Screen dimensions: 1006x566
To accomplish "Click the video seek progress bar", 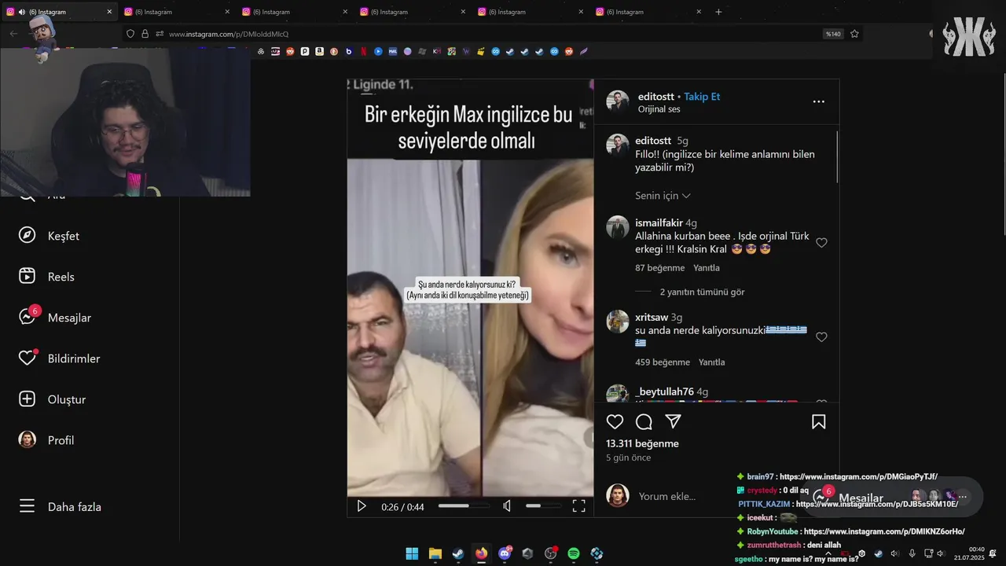I will [464, 506].
